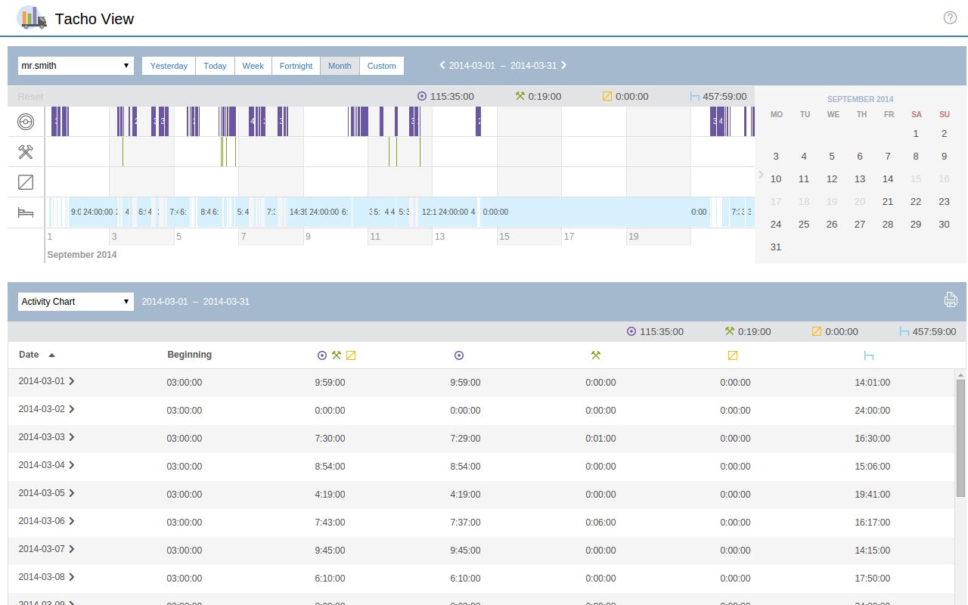968x605 pixels.
Task: Select the Custom date range tab
Action: pos(381,66)
